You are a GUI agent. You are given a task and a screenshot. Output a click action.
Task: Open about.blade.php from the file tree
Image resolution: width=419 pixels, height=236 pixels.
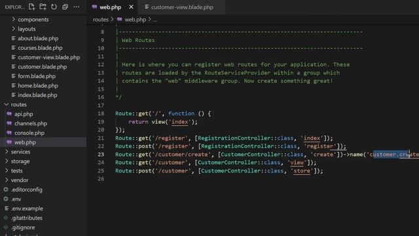click(38, 39)
